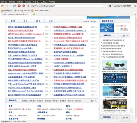
Task: Open the back/forward history dropdown arrow
Action: pyautogui.click(x=11, y=6)
